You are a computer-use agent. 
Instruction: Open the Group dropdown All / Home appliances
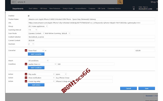click(x=38, y=26)
